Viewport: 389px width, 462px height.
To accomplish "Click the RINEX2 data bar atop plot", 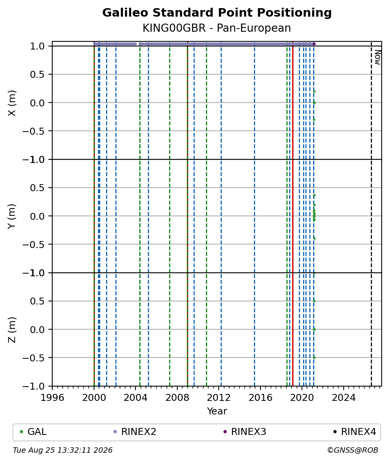I will point(203,44).
